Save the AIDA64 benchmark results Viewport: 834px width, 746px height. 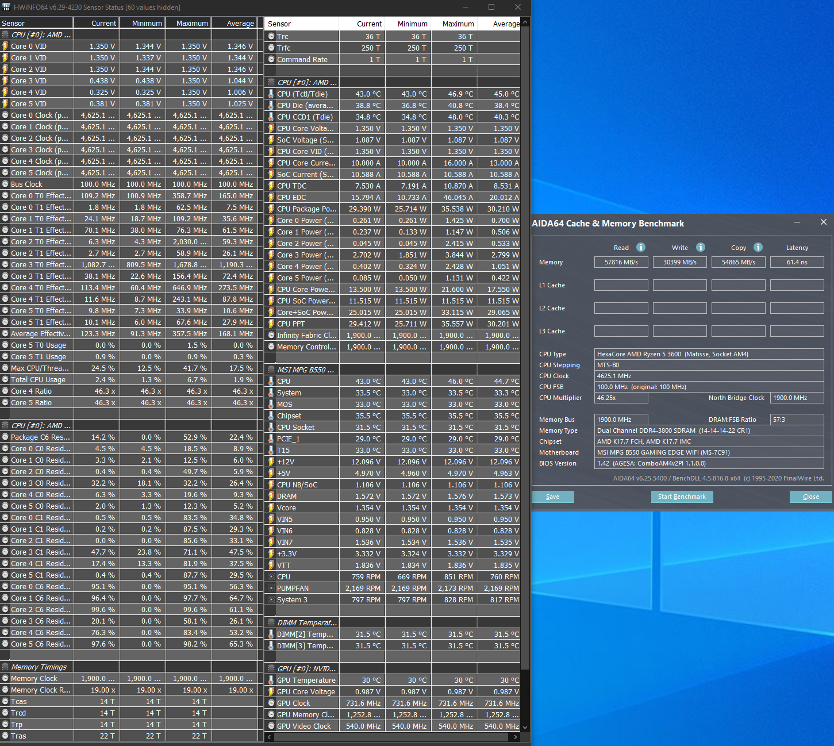[x=552, y=497]
